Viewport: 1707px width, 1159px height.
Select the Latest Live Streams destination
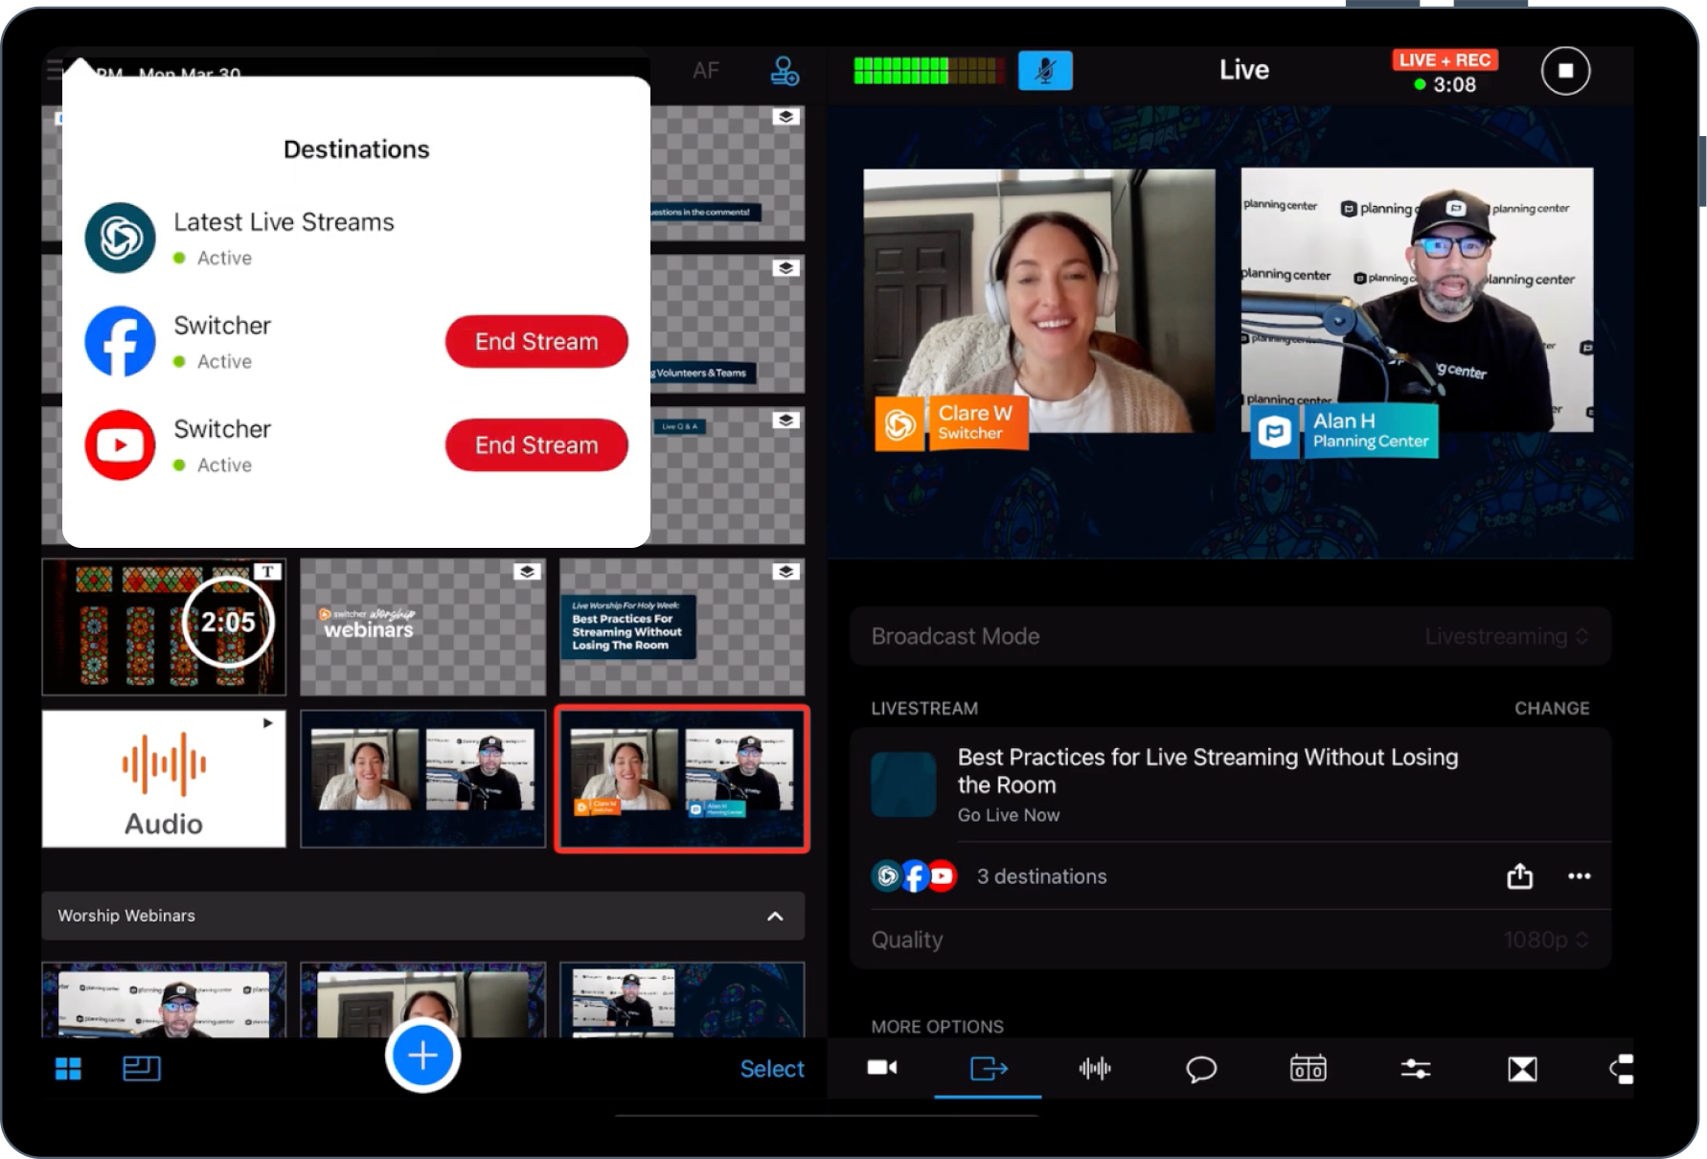(x=355, y=238)
